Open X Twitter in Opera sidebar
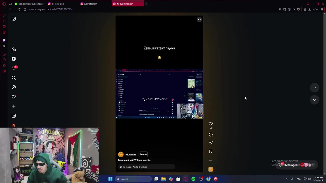The width and height of the screenshot is (326, 183). [4, 46]
